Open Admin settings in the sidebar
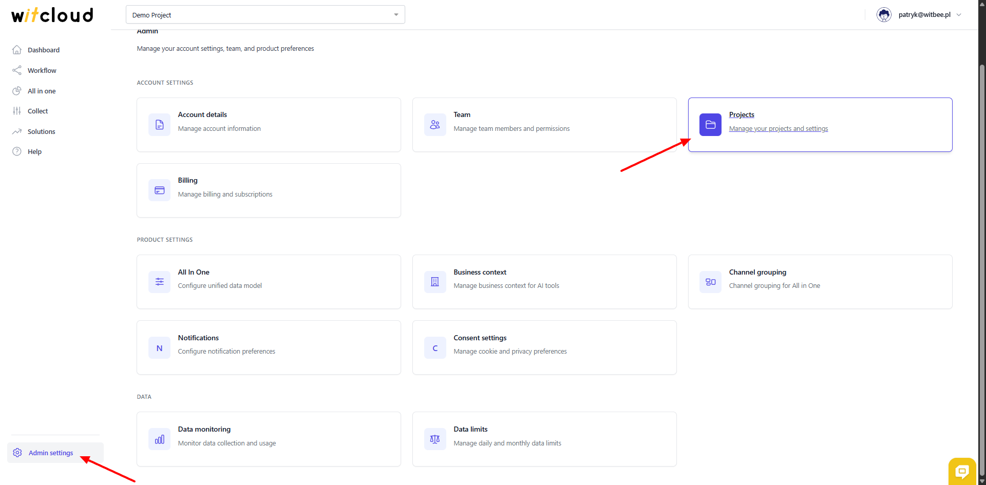This screenshot has width=986, height=485. (51, 453)
